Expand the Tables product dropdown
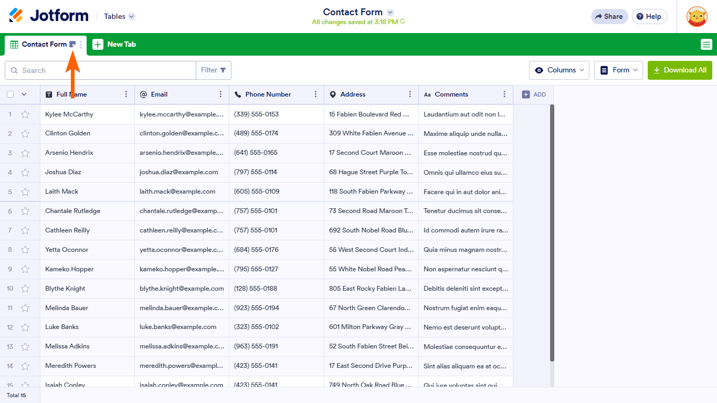 coord(119,16)
